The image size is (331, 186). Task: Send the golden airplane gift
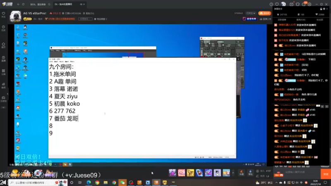190,173
